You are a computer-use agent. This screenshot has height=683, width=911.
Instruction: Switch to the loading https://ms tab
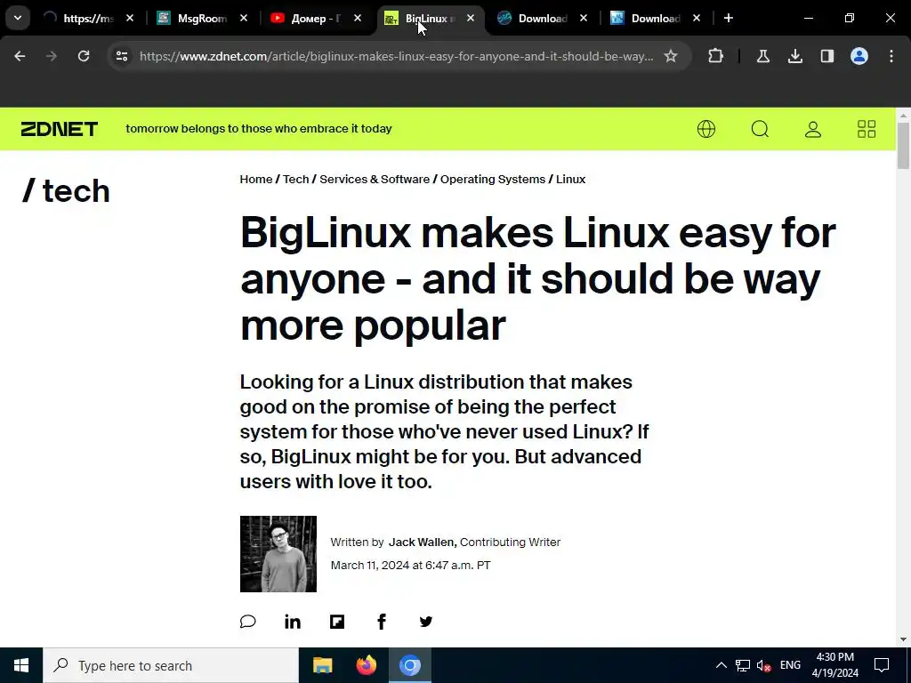[x=88, y=18]
